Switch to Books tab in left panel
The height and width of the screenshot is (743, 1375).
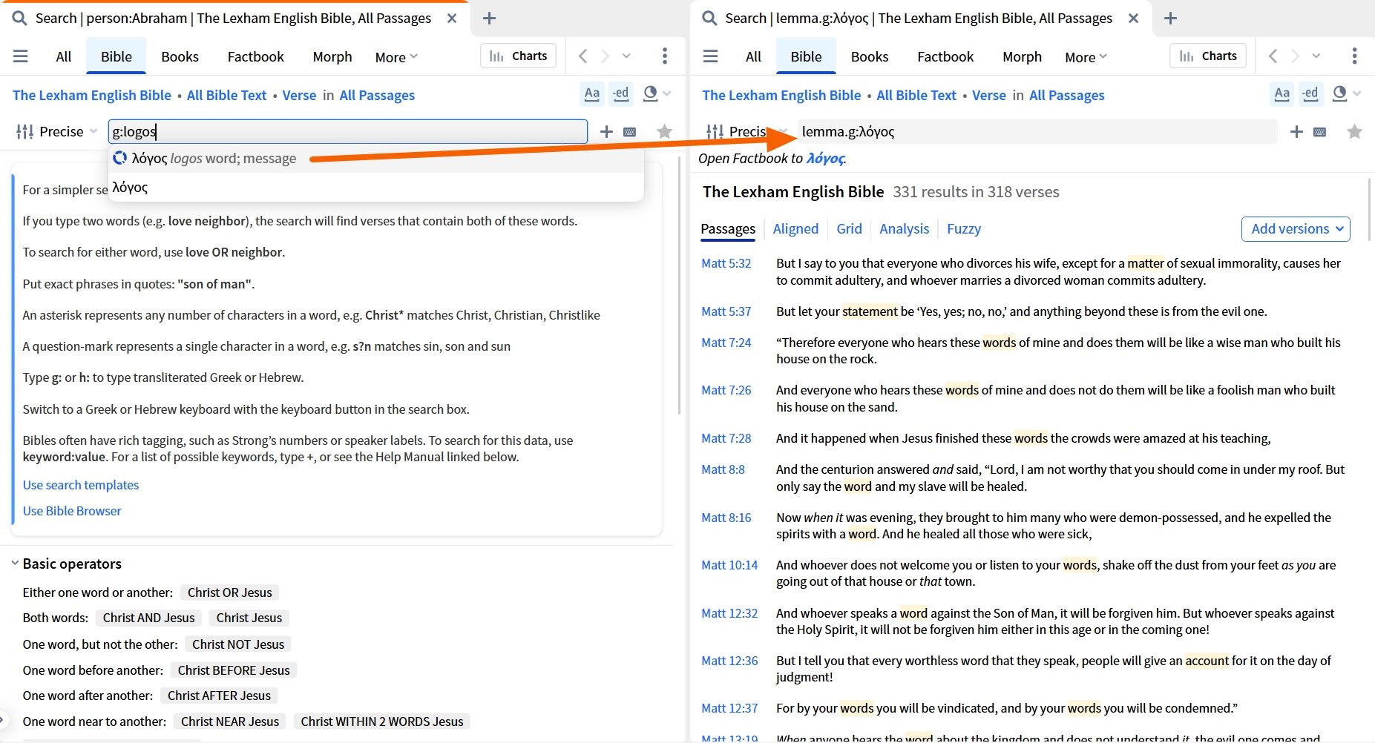tap(180, 56)
